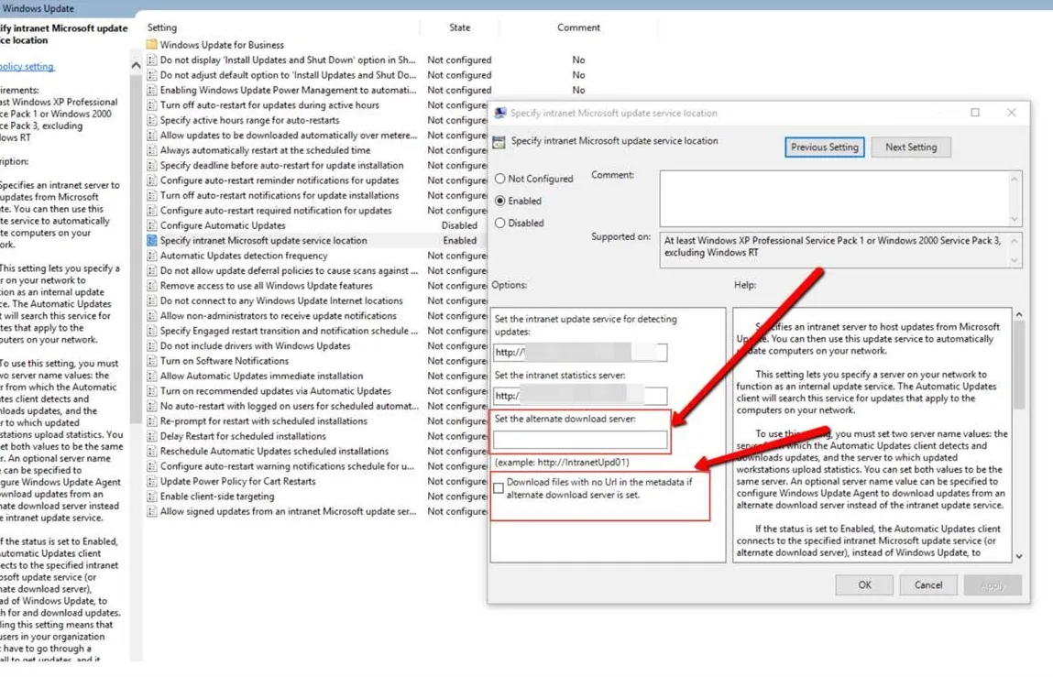Click the icon next to Automatic Updates detection frequency
Screen dimensions: 1053x677
pos(152,256)
